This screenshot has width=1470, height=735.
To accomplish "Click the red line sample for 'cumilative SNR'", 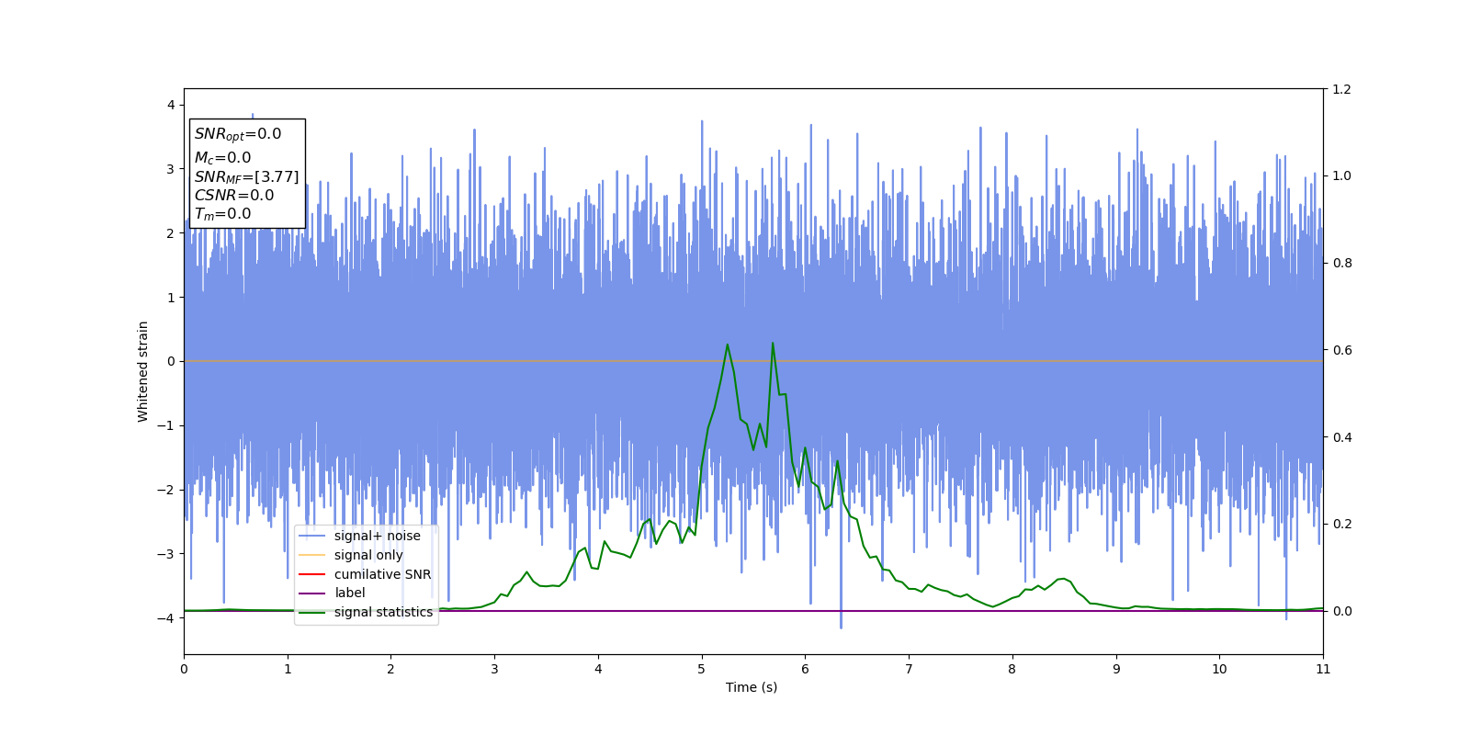I will (312, 574).
